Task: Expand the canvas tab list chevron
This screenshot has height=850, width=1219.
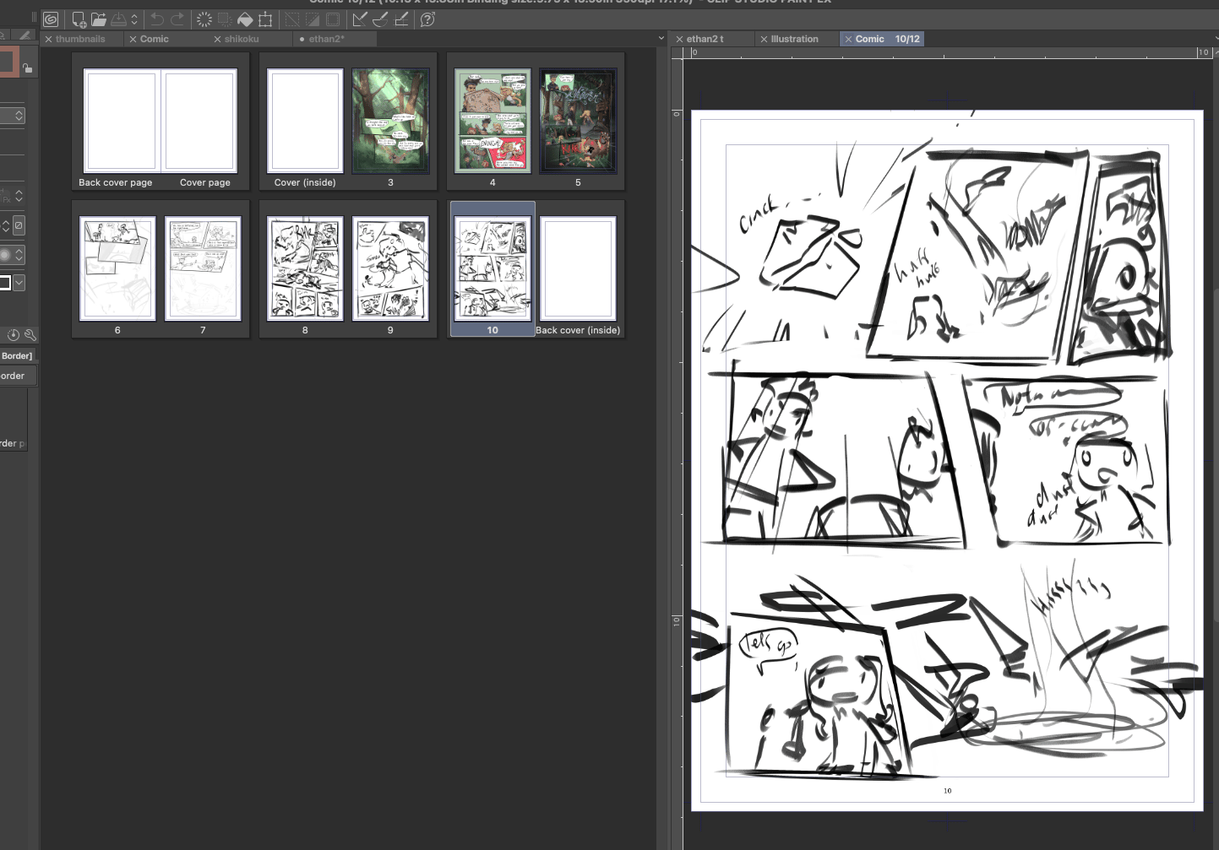Action: (x=661, y=38)
